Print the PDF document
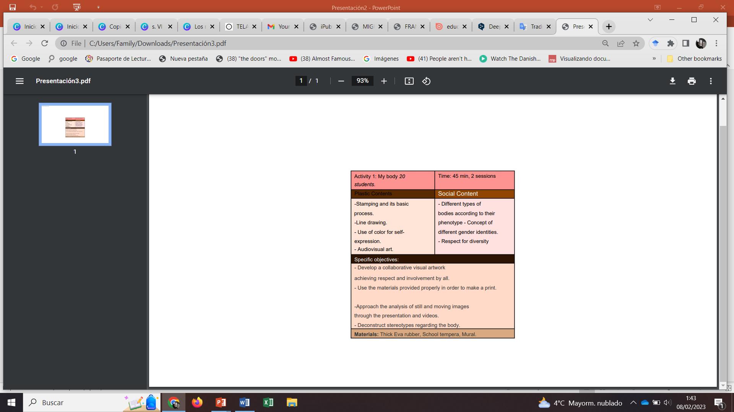This screenshot has height=412, width=734. click(x=692, y=81)
